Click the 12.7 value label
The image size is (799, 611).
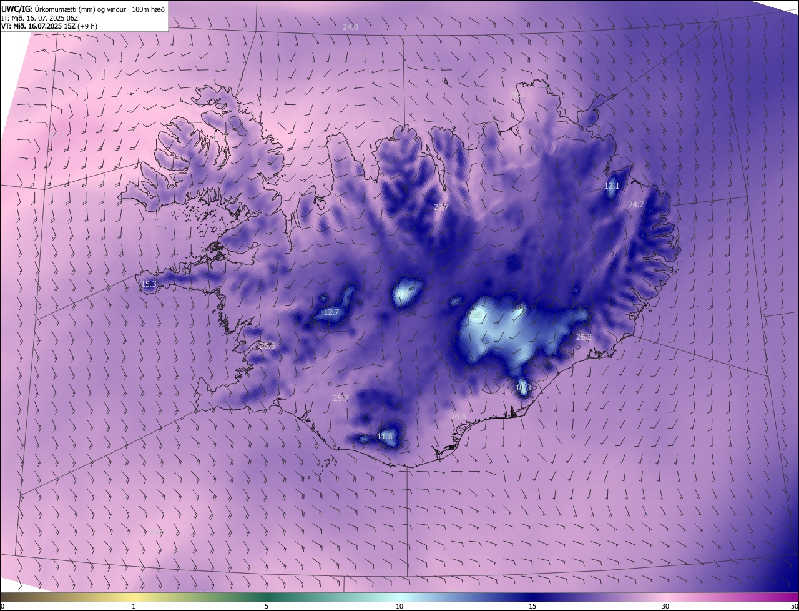pyautogui.click(x=331, y=312)
